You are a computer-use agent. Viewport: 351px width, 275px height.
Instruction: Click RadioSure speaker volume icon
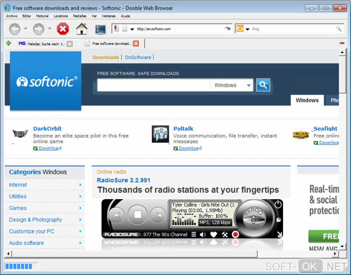pyautogui.click(x=203, y=235)
